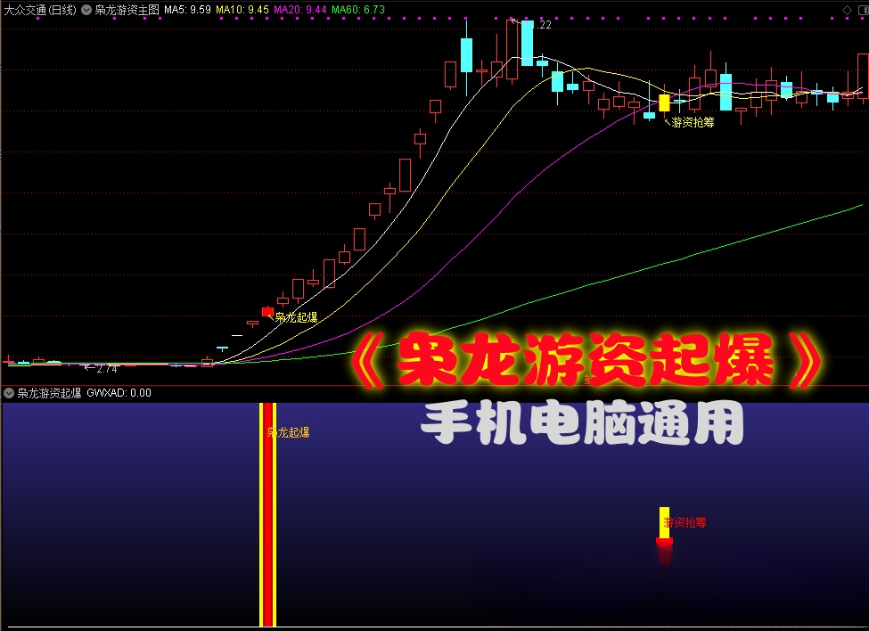This screenshot has width=869, height=631.
Task: Click the diamond tool icon at top right
Action: [x=847, y=11]
